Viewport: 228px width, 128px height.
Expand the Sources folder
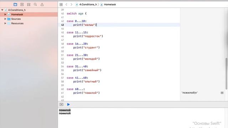click(x=5, y=19)
